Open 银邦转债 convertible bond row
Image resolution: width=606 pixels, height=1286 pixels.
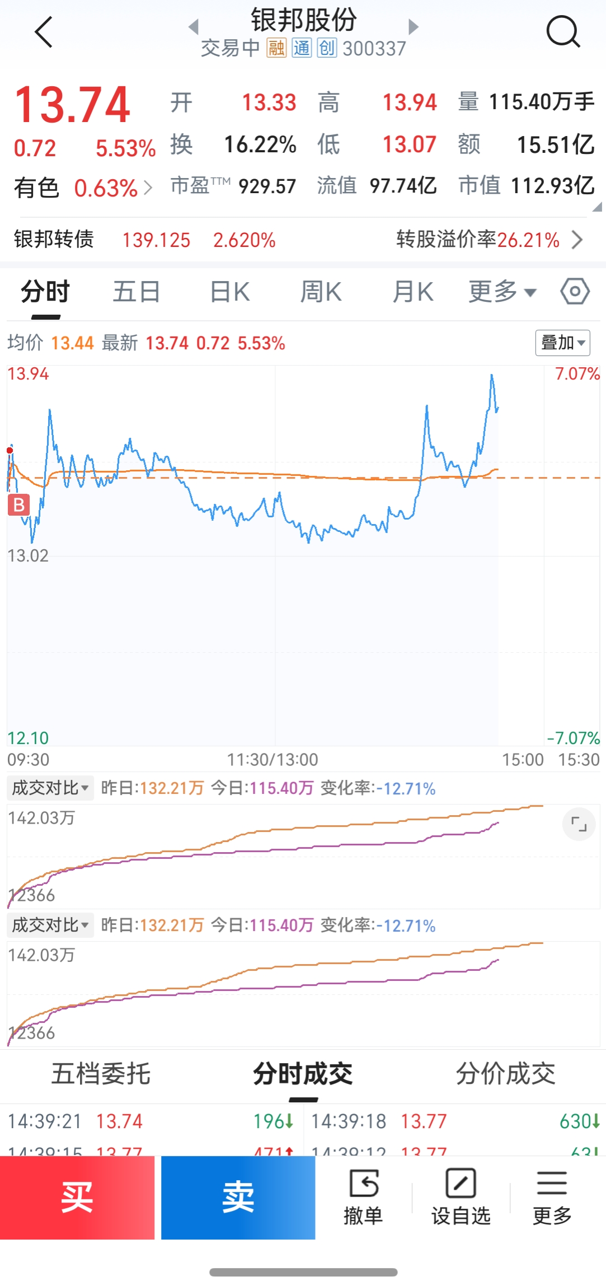tap(303, 240)
